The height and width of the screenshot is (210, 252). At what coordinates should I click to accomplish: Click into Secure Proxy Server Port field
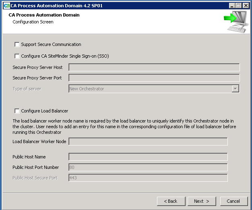[154, 78]
